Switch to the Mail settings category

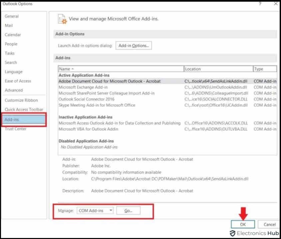pyautogui.click(x=9, y=25)
